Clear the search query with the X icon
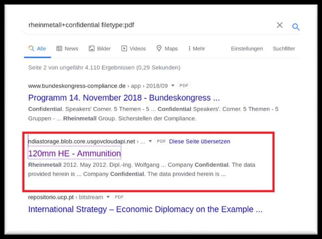322x239 pixels. click(x=279, y=25)
